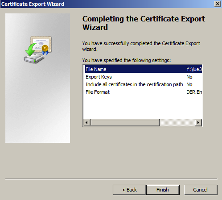The width and height of the screenshot is (222, 200).
Task: Click the scrollbar track right of thumb
Action: pyautogui.click(x=177, y=123)
